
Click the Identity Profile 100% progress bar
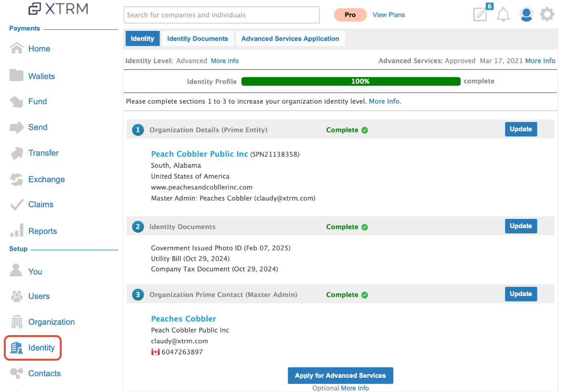click(x=351, y=81)
